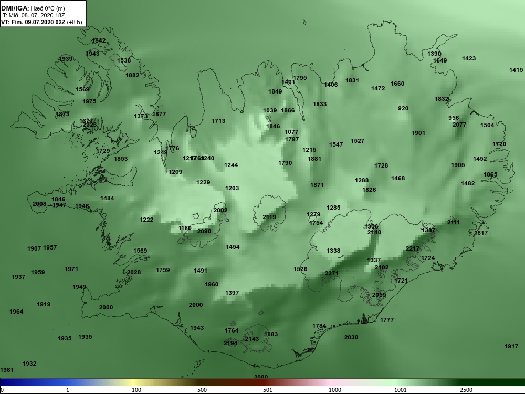525x394 pixels.
Task: Click the map value 1423
Action: [x=469, y=58]
